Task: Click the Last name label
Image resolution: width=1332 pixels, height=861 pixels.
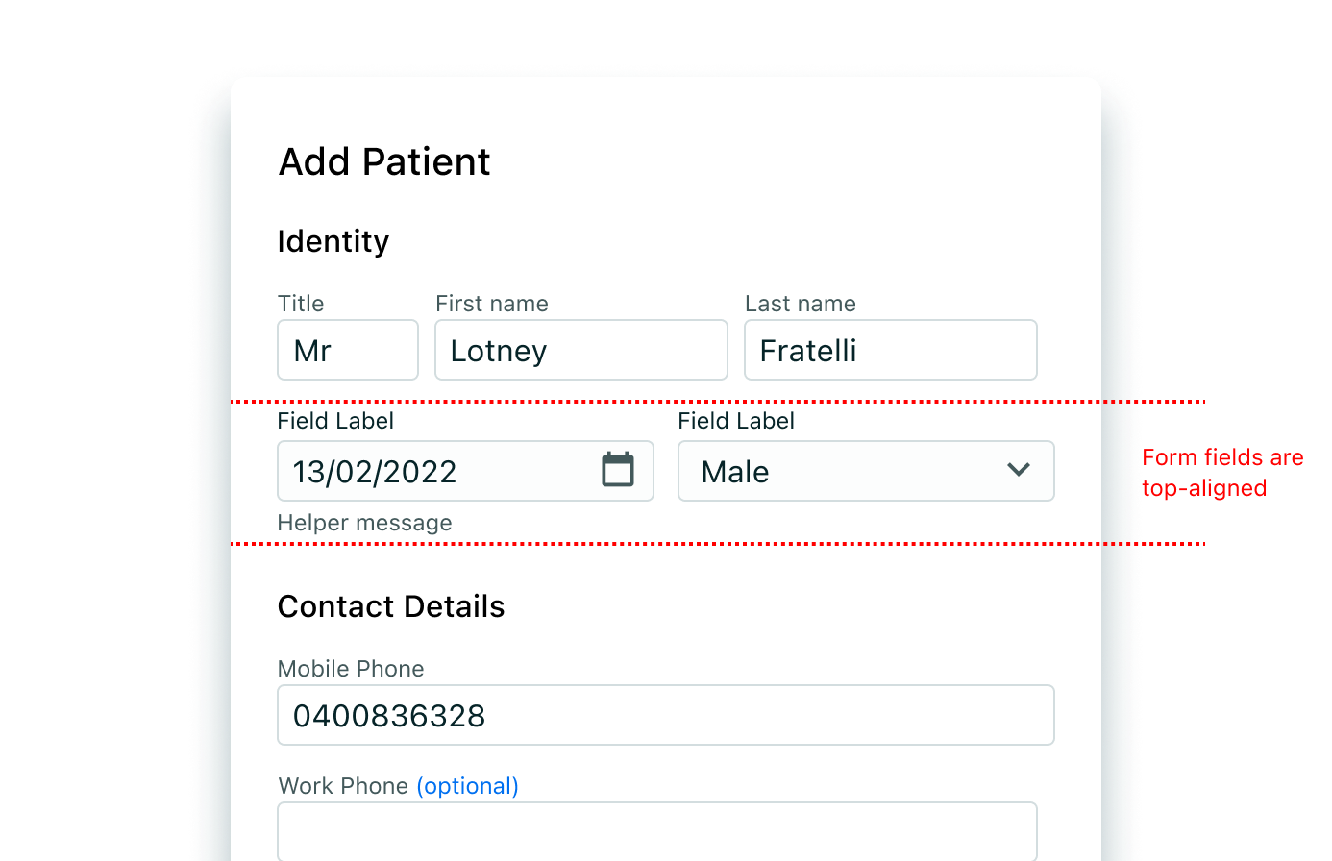Action: 801,304
